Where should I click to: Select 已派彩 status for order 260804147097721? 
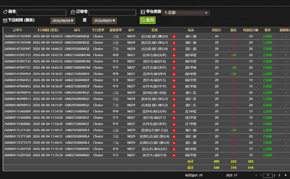tap(268, 68)
